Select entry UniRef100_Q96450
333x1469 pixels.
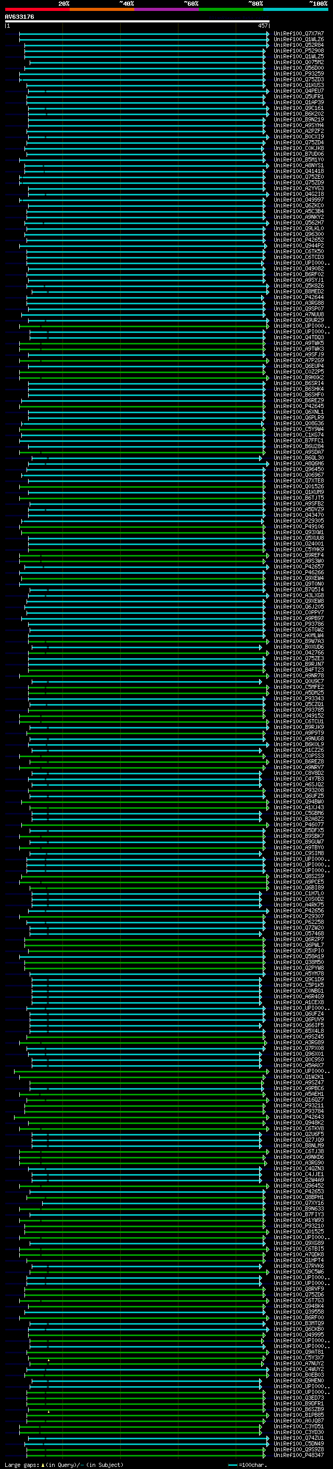299,470
